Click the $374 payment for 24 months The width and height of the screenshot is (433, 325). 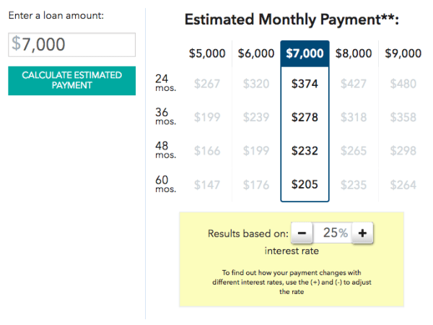coord(305,83)
